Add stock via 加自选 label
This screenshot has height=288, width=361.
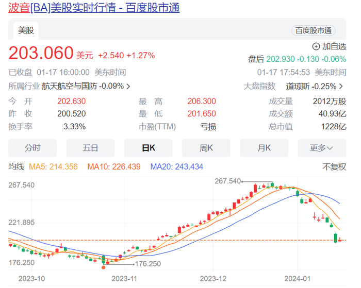[334, 47]
